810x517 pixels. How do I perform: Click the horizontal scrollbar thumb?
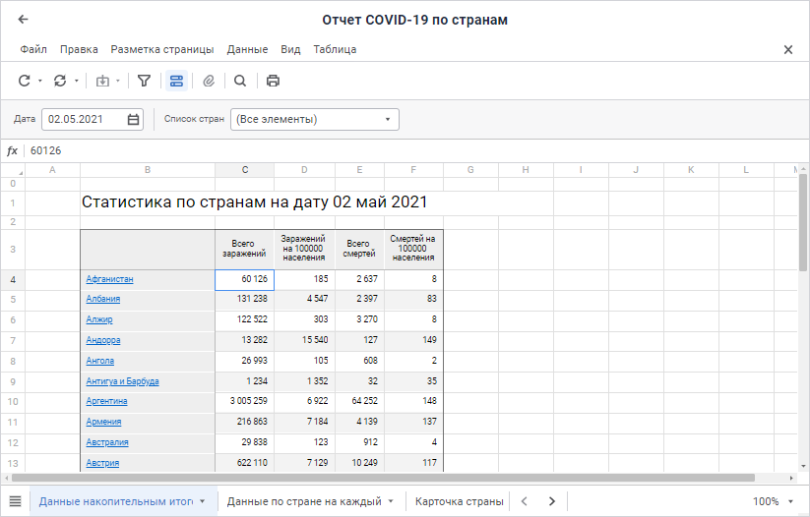[383, 478]
